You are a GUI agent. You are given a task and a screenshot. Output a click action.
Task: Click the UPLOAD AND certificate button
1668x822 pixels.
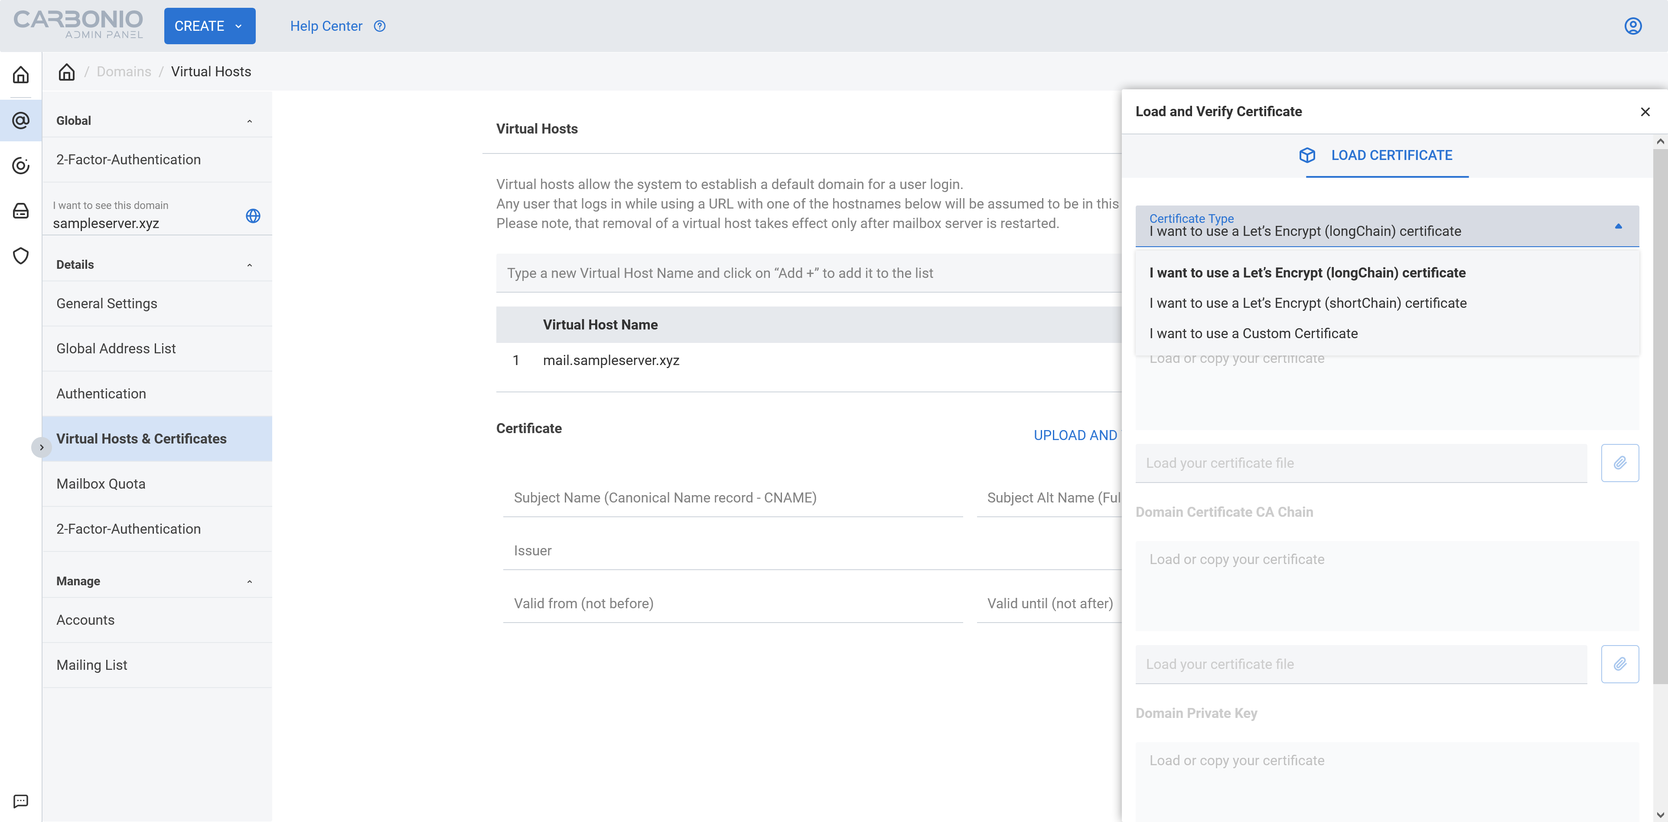1075,435
